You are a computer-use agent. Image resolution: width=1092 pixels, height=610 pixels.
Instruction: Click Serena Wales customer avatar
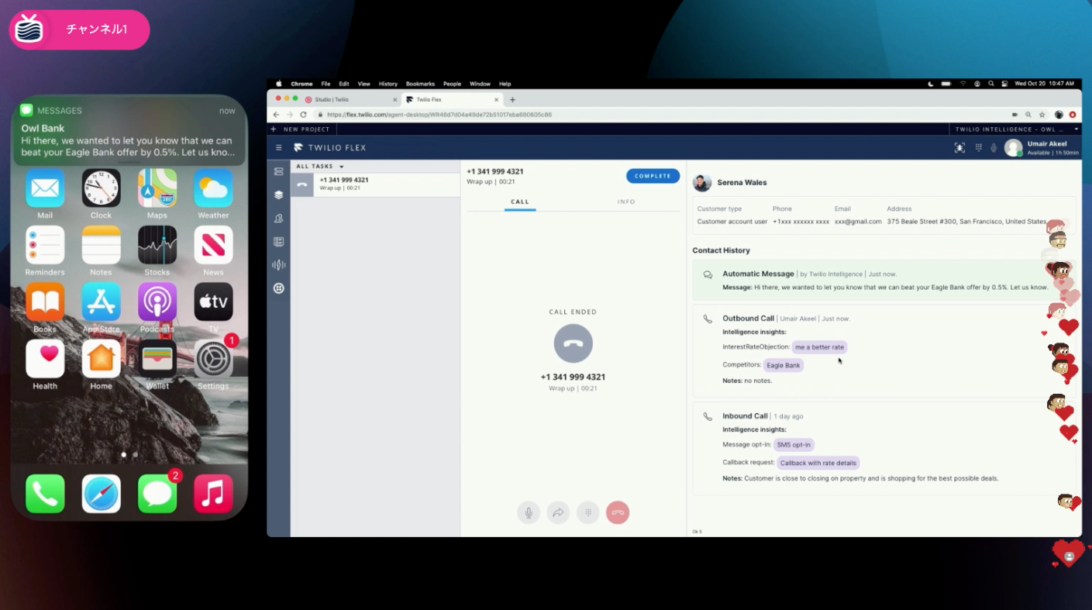pyautogui.click(x=702, y=183)
